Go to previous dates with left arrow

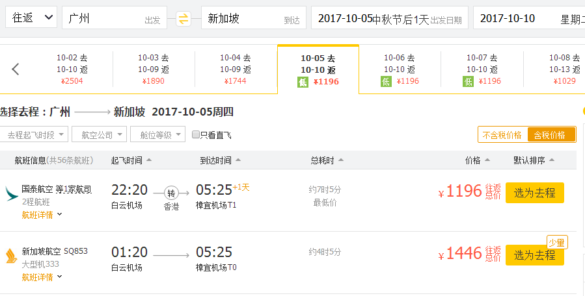click(16, 69)
